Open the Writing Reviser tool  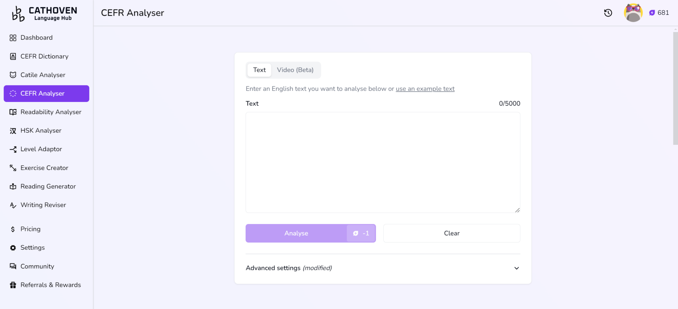43,205
